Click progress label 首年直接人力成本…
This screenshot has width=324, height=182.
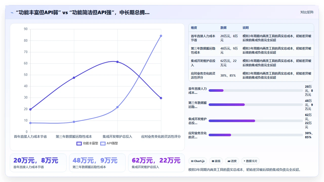point(197,91)
